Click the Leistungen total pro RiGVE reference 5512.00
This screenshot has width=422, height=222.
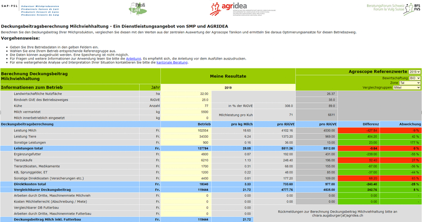[317, 149]
